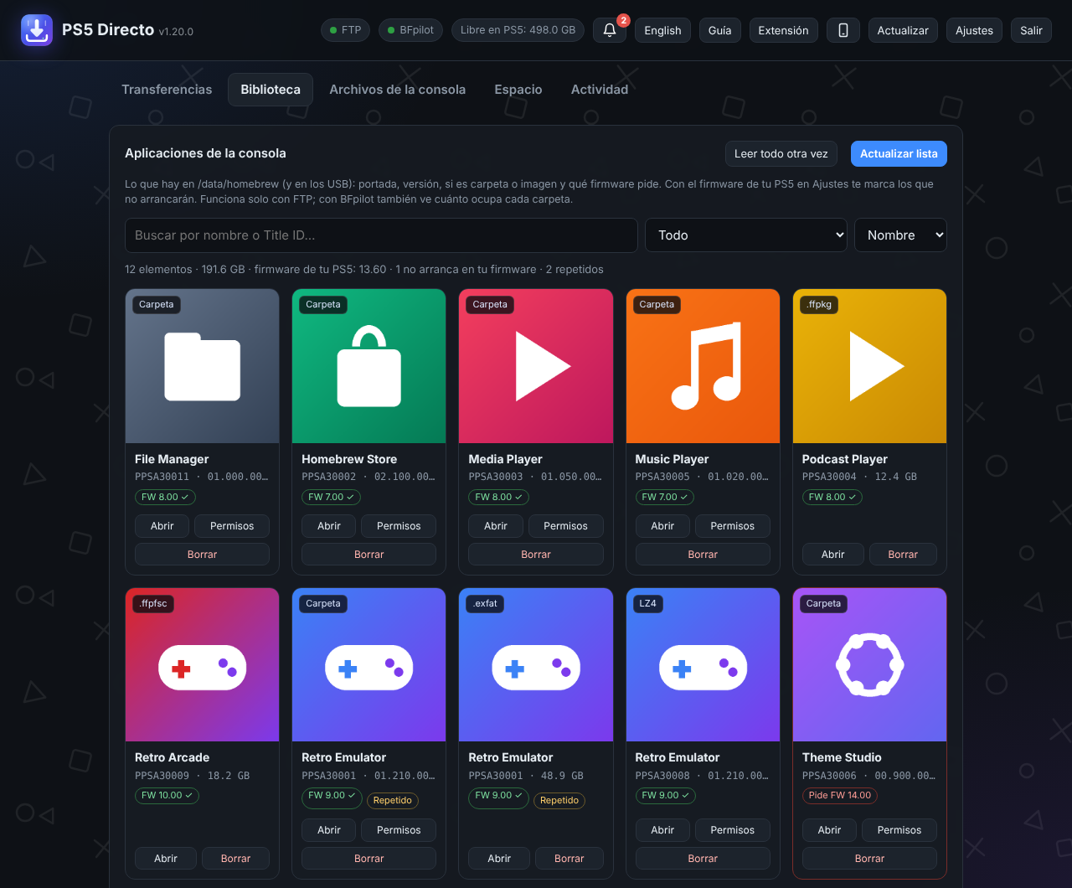Click the LZ4 format tag
The image size is (1072, 888).
tap(647, 603)
